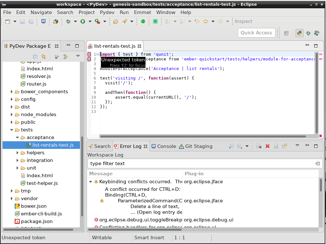Click Export Log icon in Error Log
Screen dimensions: 326x244
tap(231, 146)
